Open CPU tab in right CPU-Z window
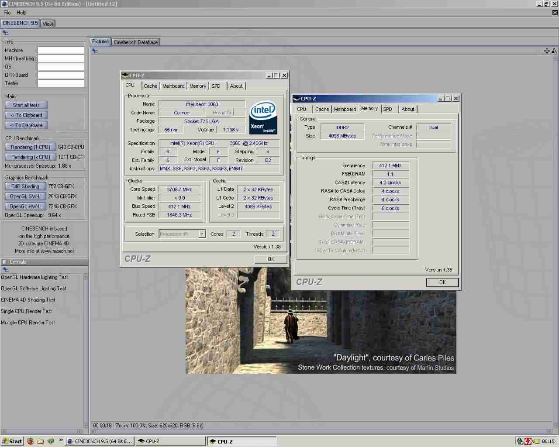559x447 pixels. 302,109
